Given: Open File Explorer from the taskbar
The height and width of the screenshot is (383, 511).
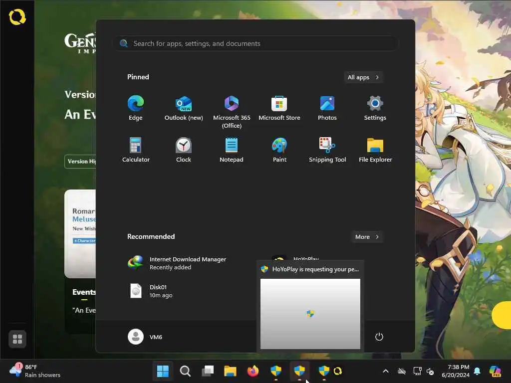Looking at the screenshot, I should 230,371.
